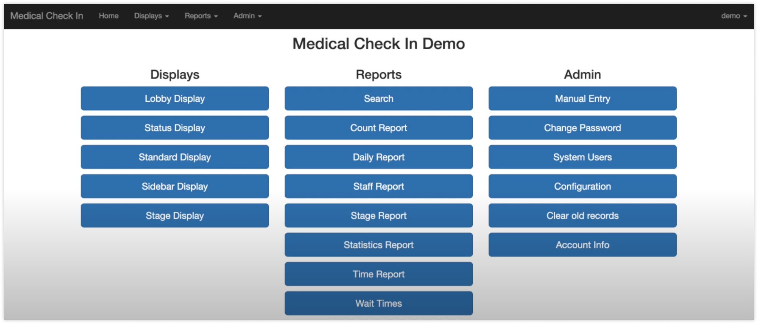Open the Lobby Display
The width and height of the screenshot is (758, 324).
coord(175,99)
